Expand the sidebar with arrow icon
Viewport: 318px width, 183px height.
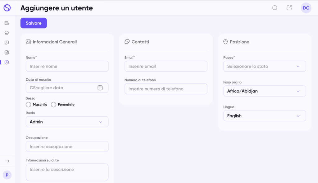tap(7, 161)
